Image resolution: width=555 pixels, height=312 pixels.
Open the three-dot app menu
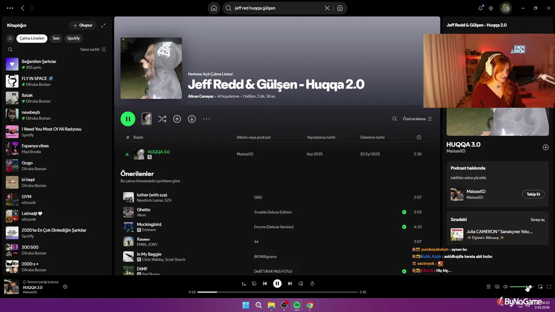pos(10,8)
